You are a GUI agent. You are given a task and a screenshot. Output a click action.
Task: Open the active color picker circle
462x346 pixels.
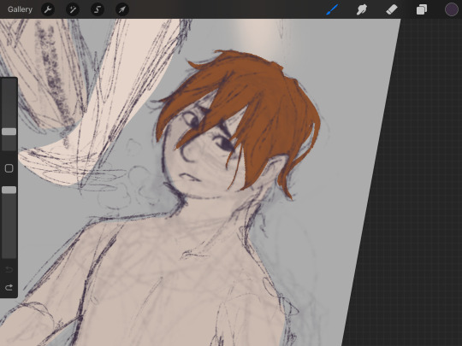(x=452, y=9)
